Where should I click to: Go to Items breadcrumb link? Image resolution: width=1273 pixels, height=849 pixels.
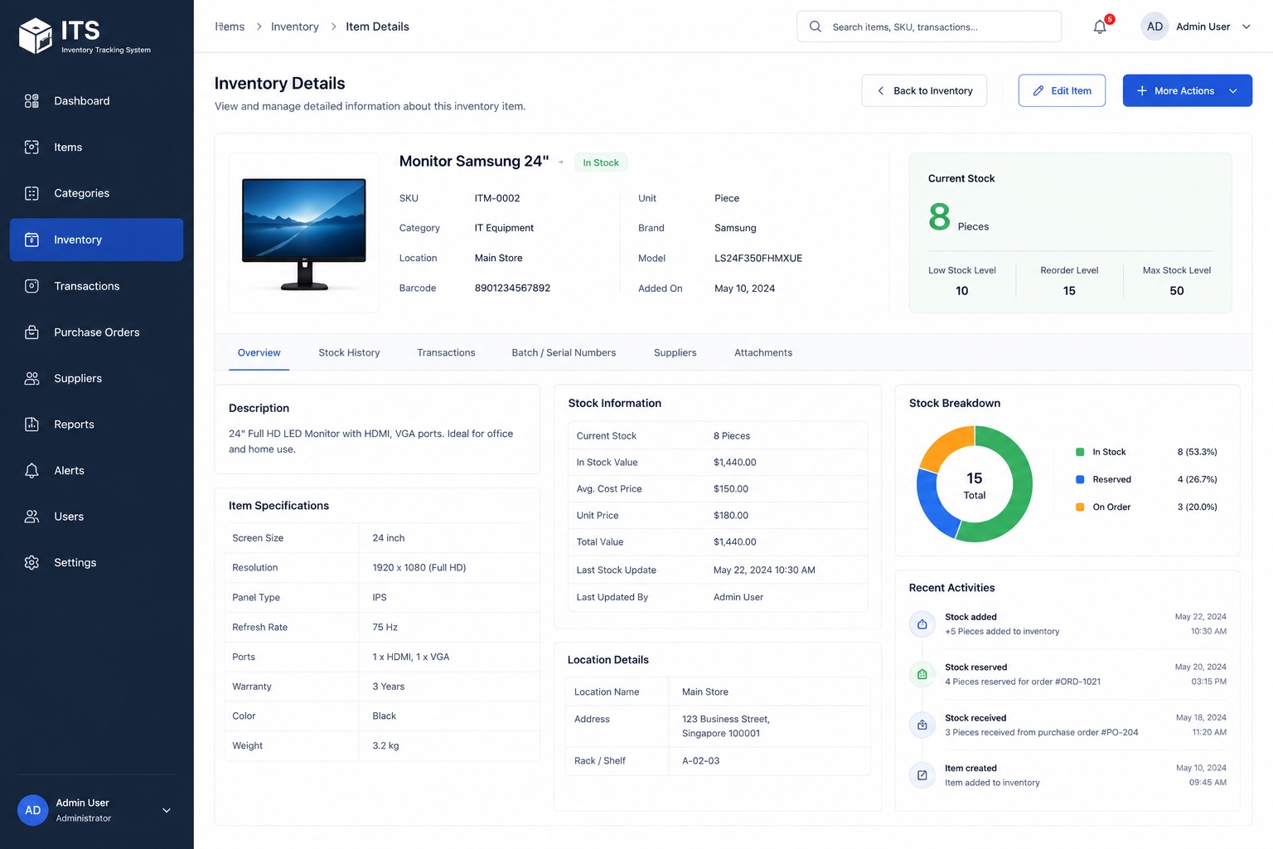[x=230, y=27]
